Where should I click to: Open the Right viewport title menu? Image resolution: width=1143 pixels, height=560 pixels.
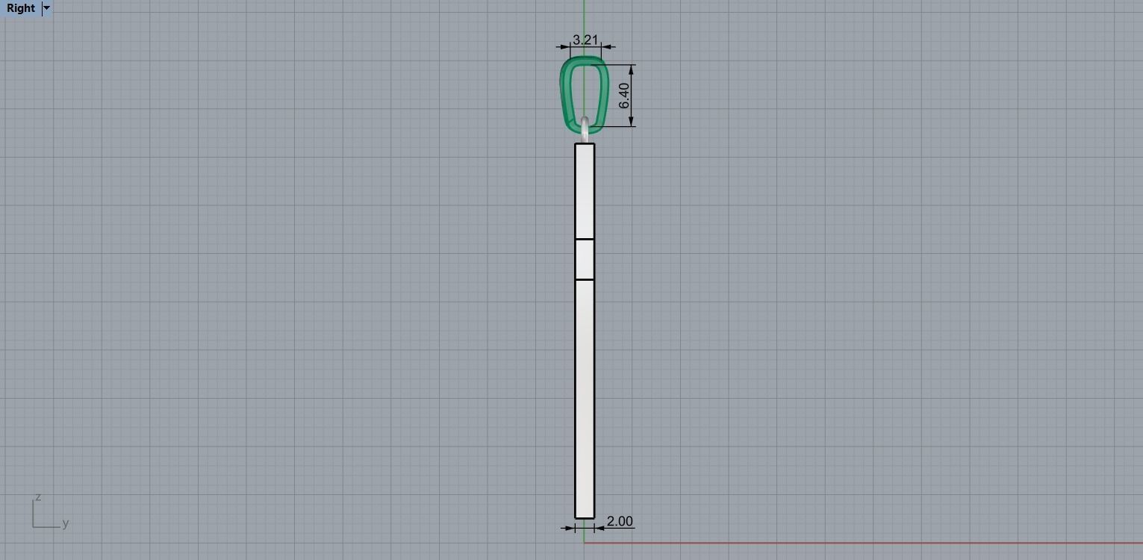click(20, 8)
